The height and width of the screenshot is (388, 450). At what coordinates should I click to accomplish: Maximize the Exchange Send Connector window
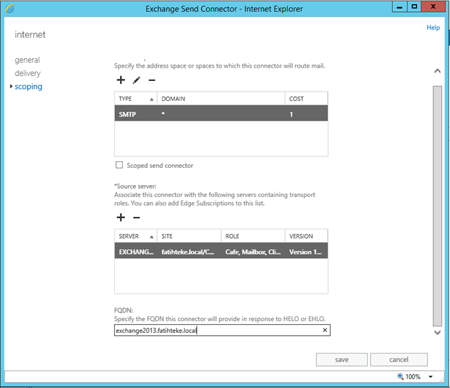pyautogui.click(x=414, y=7)
